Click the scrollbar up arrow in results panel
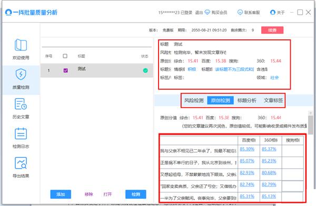This screenshot has width=316, height=206. pos(311,113)
